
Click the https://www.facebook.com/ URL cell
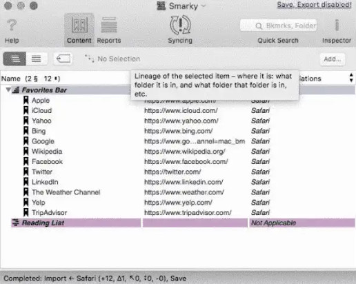tap(186, 161)
